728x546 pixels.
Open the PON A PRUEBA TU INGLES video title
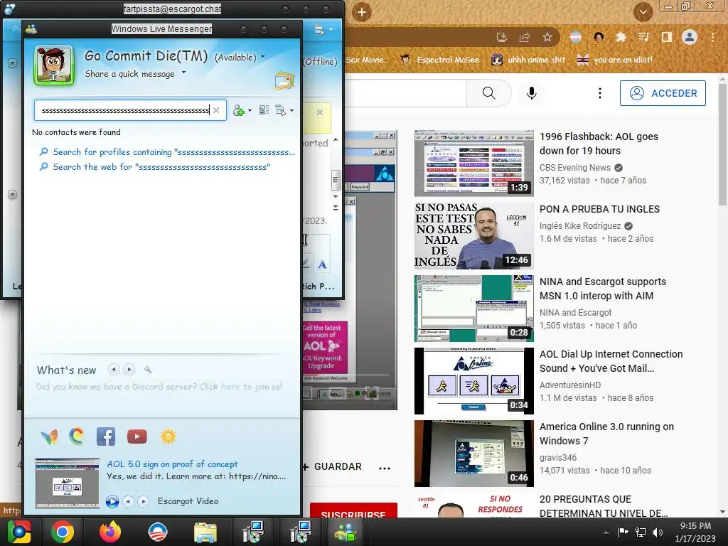[599, 209]
